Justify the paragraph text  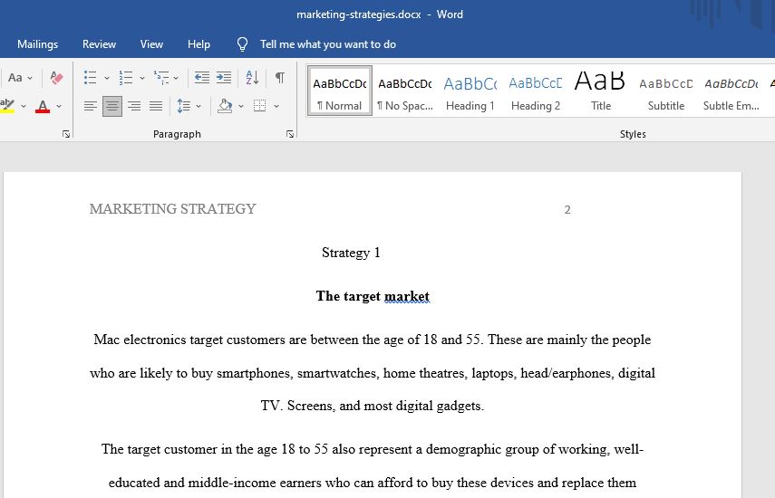pos(156,106)
